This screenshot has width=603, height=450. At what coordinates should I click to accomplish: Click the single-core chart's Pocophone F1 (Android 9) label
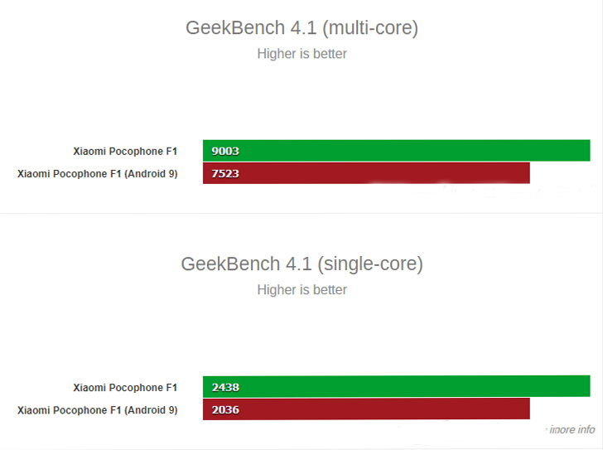98,410
